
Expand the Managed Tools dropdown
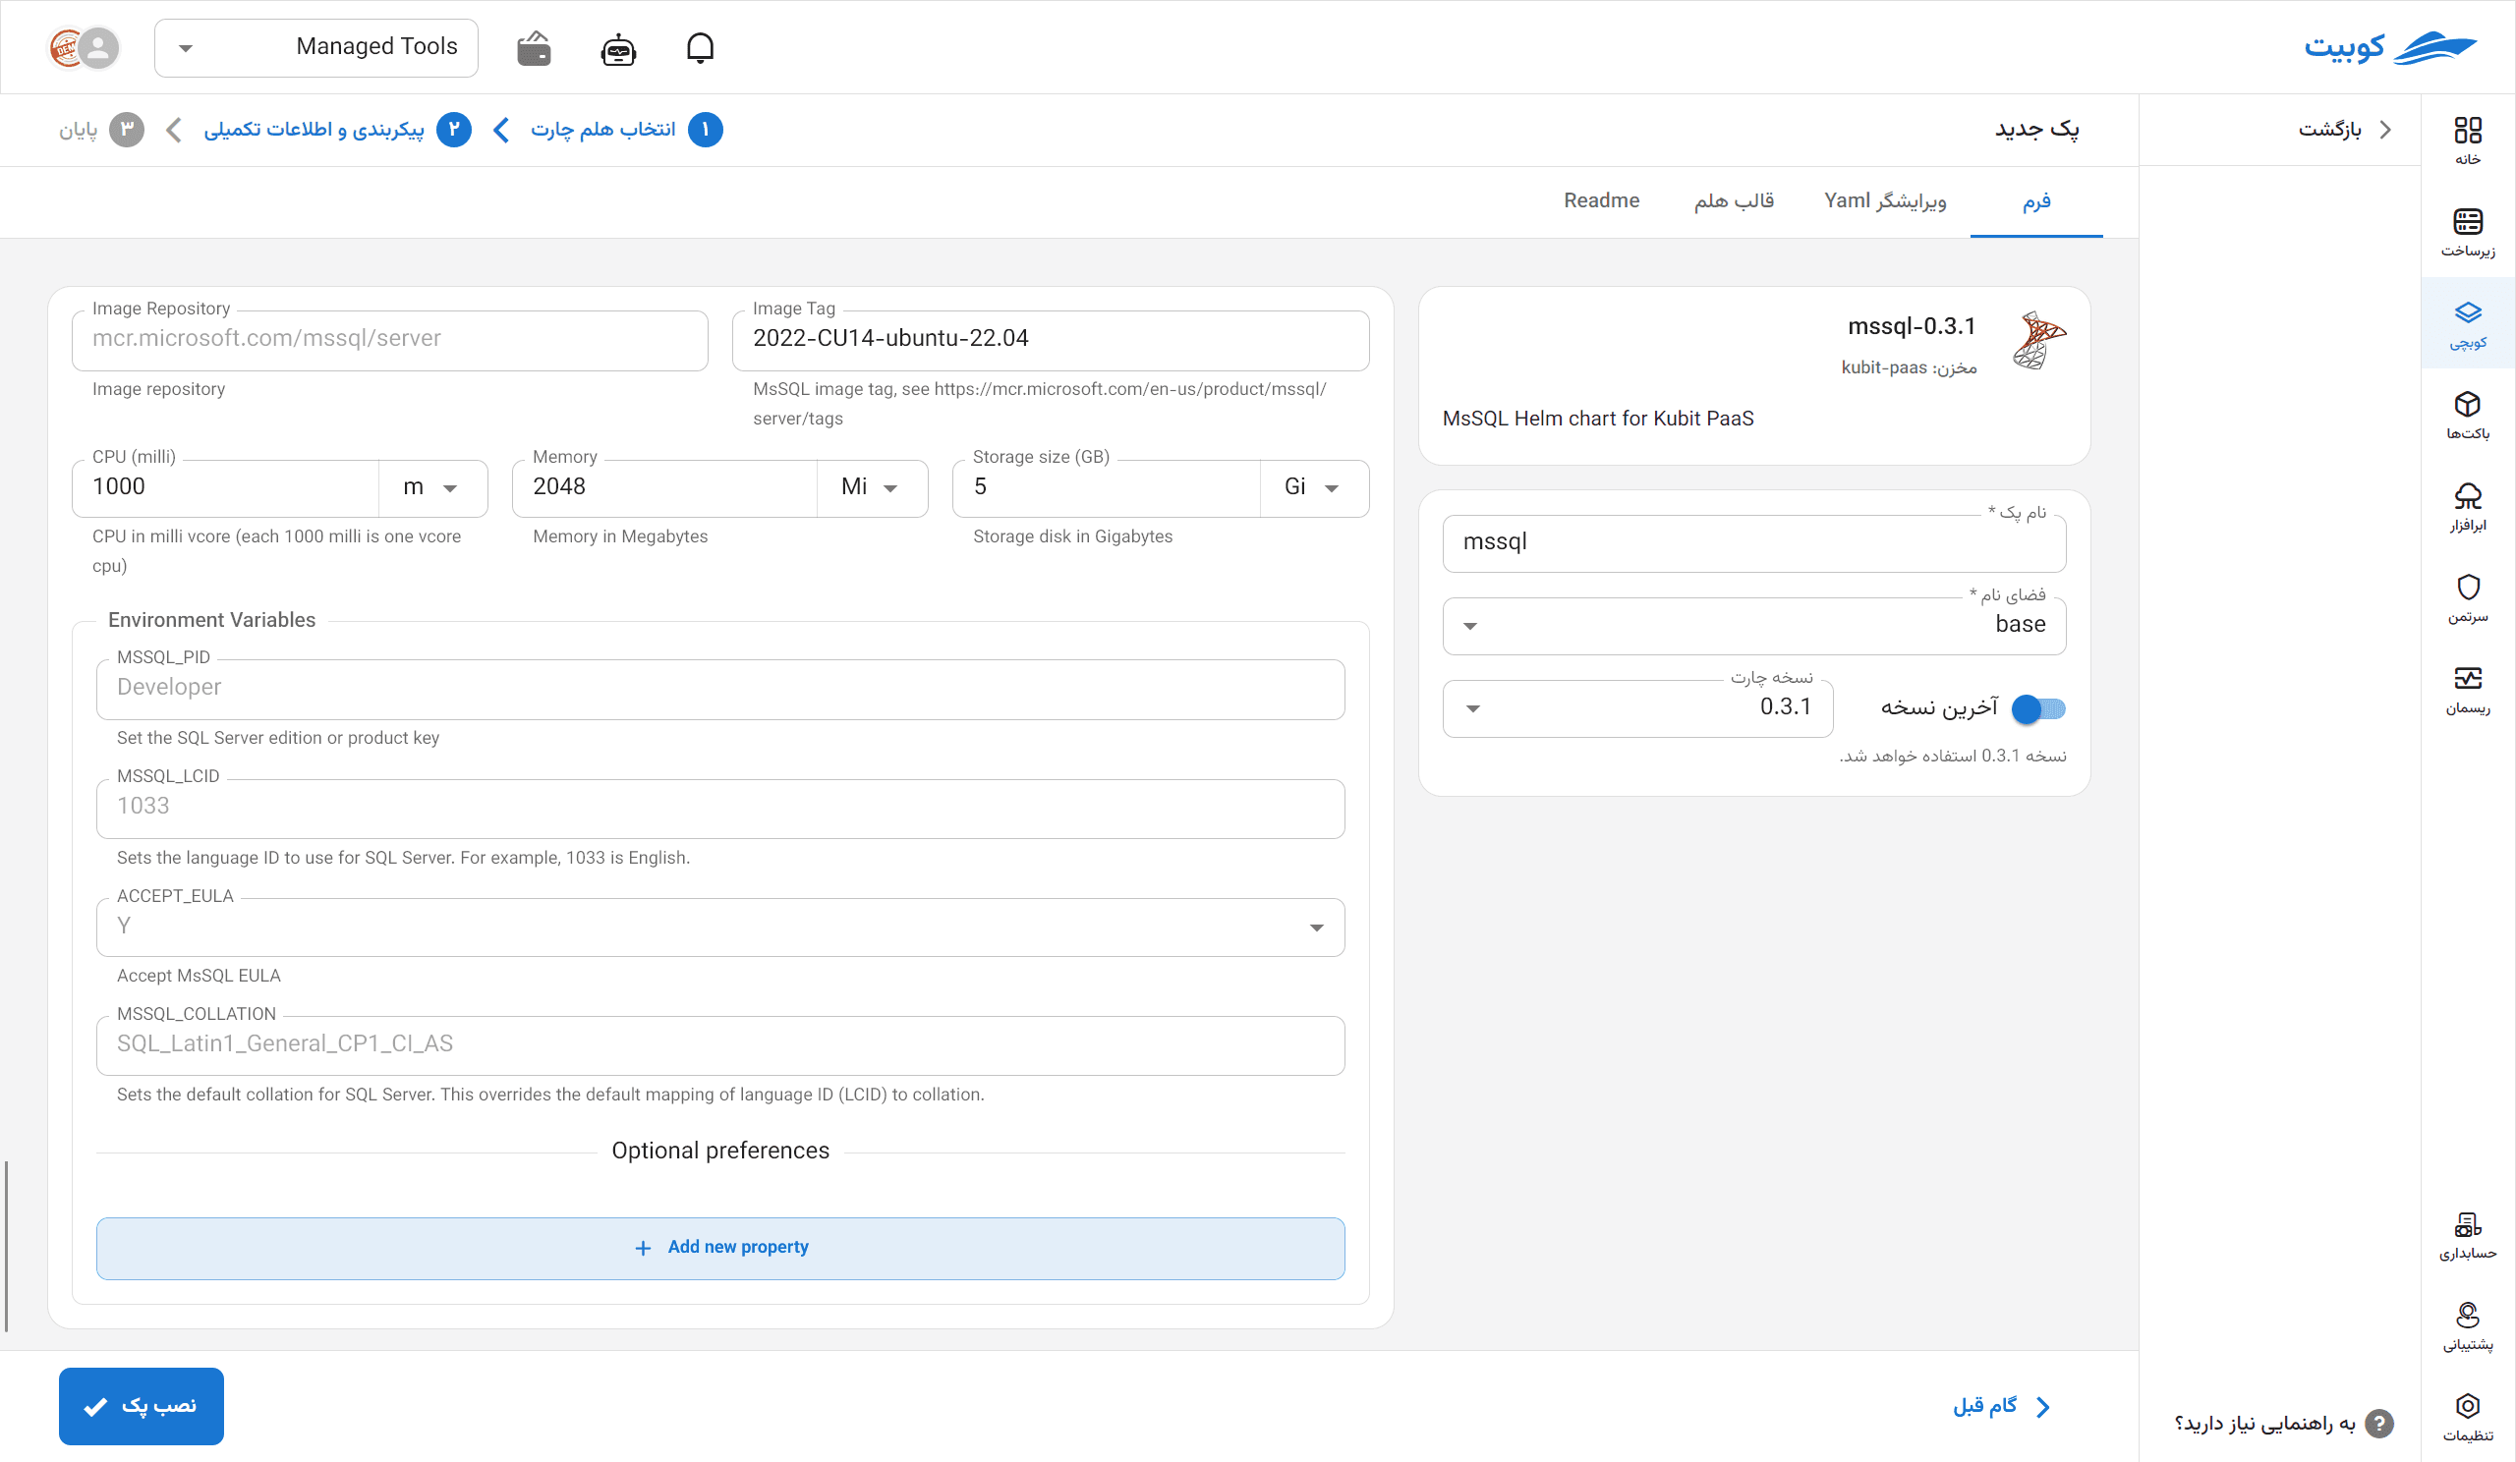316,48
